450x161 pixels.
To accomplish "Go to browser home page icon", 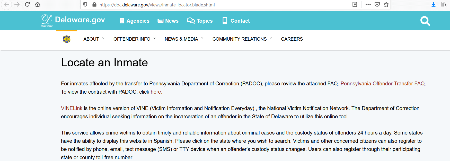I will [38, 5].
